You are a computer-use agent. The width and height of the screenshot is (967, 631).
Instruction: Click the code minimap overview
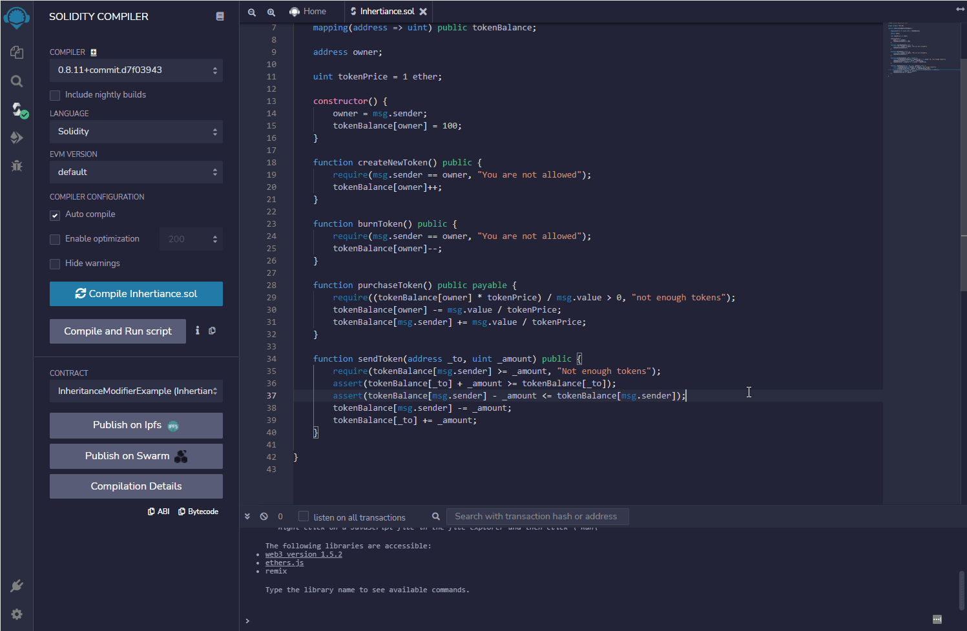tap(922, 48)
